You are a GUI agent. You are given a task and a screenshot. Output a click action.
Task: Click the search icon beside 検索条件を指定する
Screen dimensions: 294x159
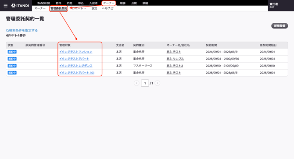(x=7, y=31)
